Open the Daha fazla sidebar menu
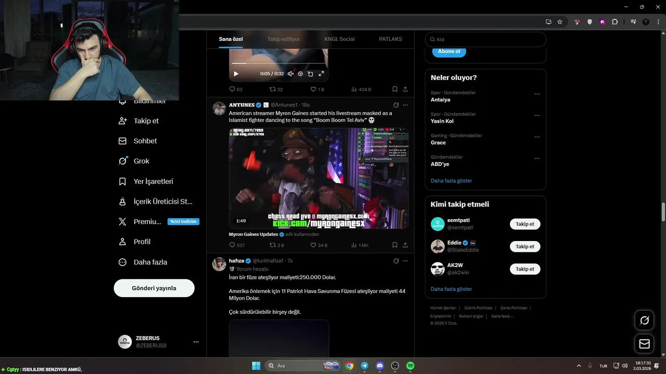Image resolution: width=666 pixels, height=374 pixels. pos(143,262)
